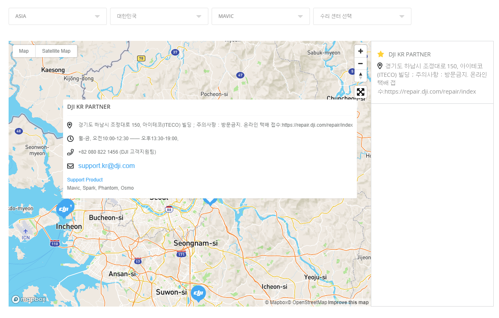Screen dimensions: 499x318
Task: Click location pin icon in side panel
Action: (x=380, y=66)
